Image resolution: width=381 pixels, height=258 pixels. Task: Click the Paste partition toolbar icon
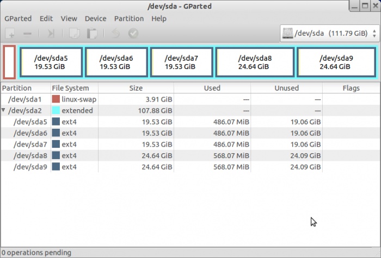[92, 34]
